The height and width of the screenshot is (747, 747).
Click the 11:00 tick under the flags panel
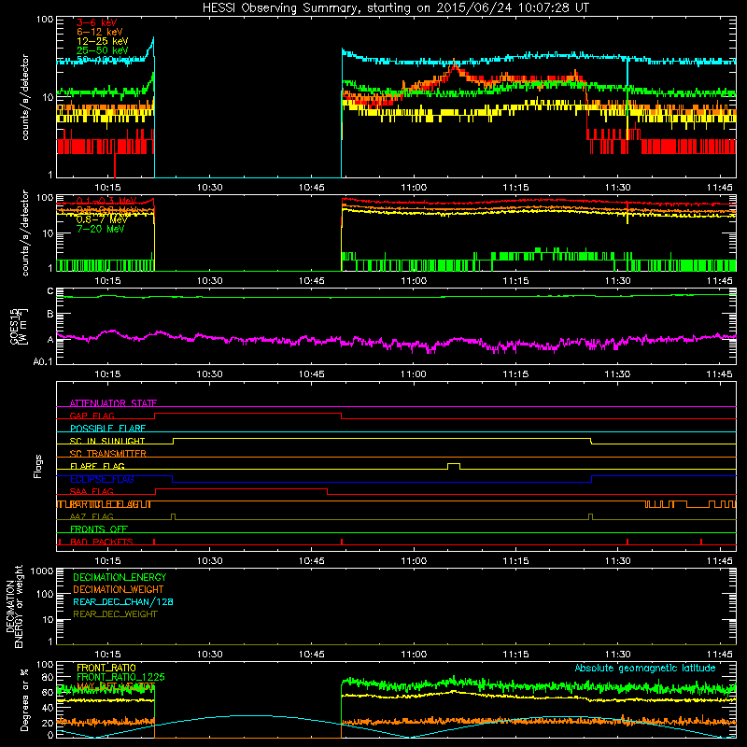pyautogui.click(x=414, y=561)
